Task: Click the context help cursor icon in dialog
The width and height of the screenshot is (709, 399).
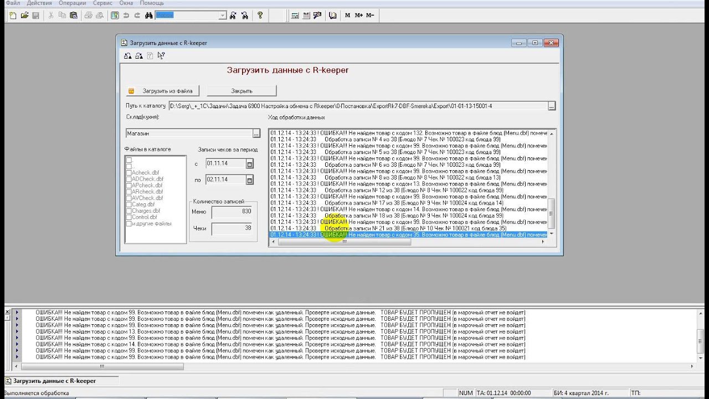Action: pyautogui.click(x=161, y=55)
